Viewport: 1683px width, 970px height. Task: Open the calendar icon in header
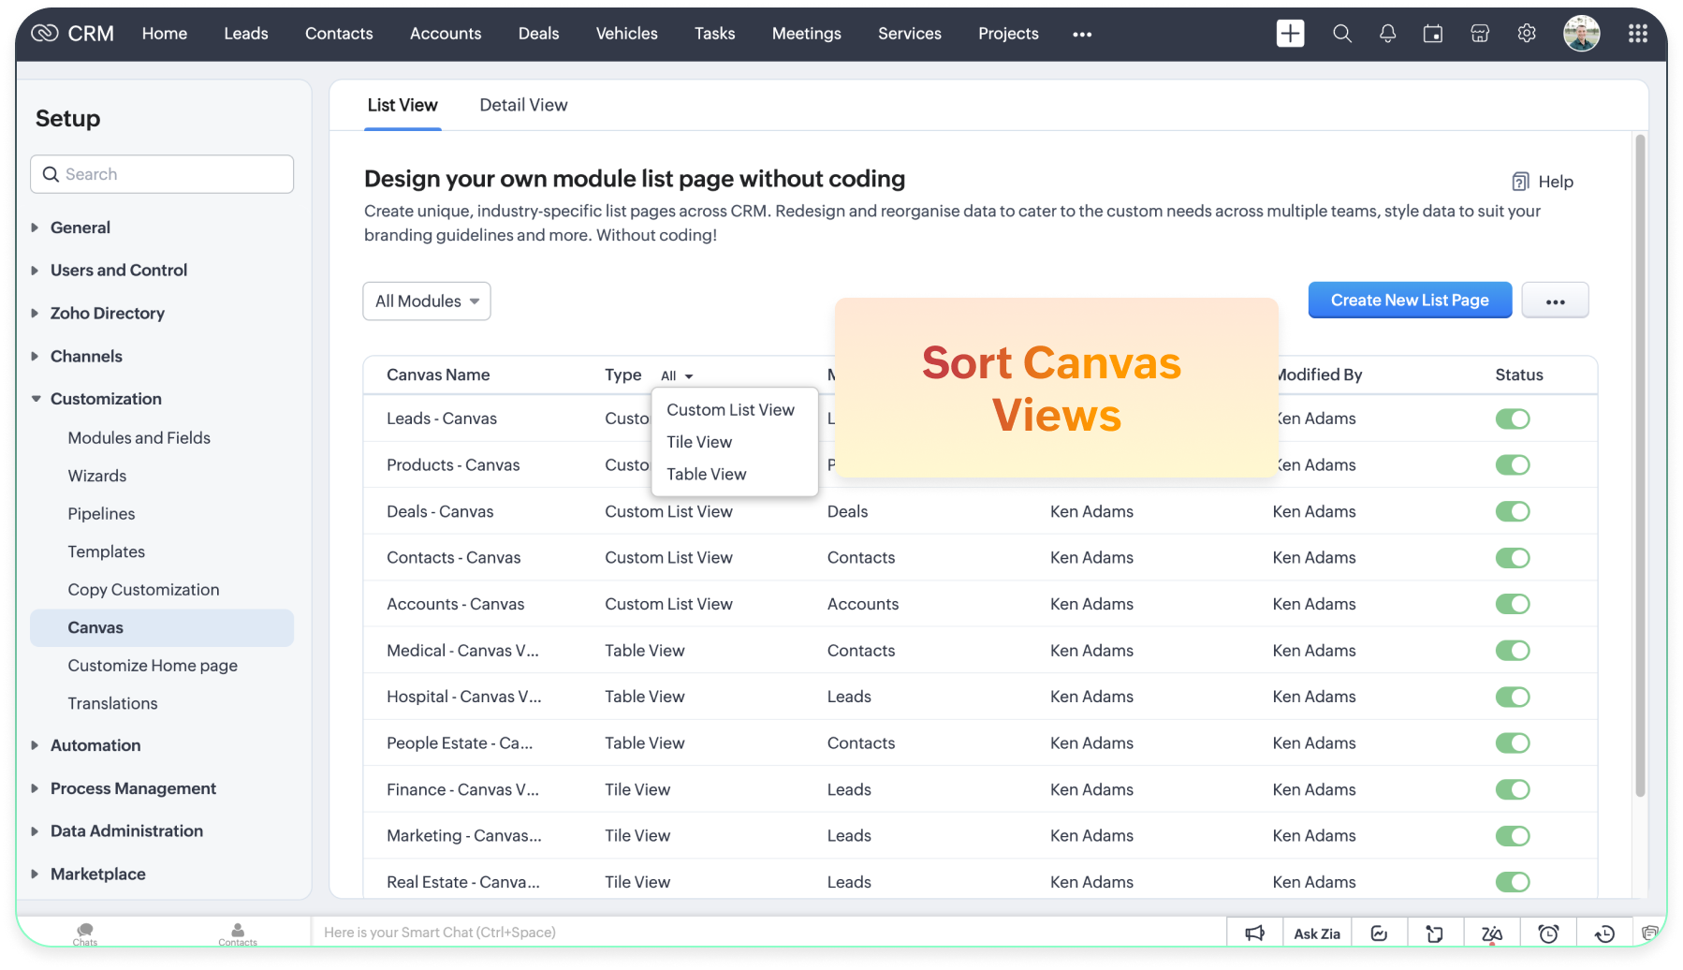(x=1432, y=34)
